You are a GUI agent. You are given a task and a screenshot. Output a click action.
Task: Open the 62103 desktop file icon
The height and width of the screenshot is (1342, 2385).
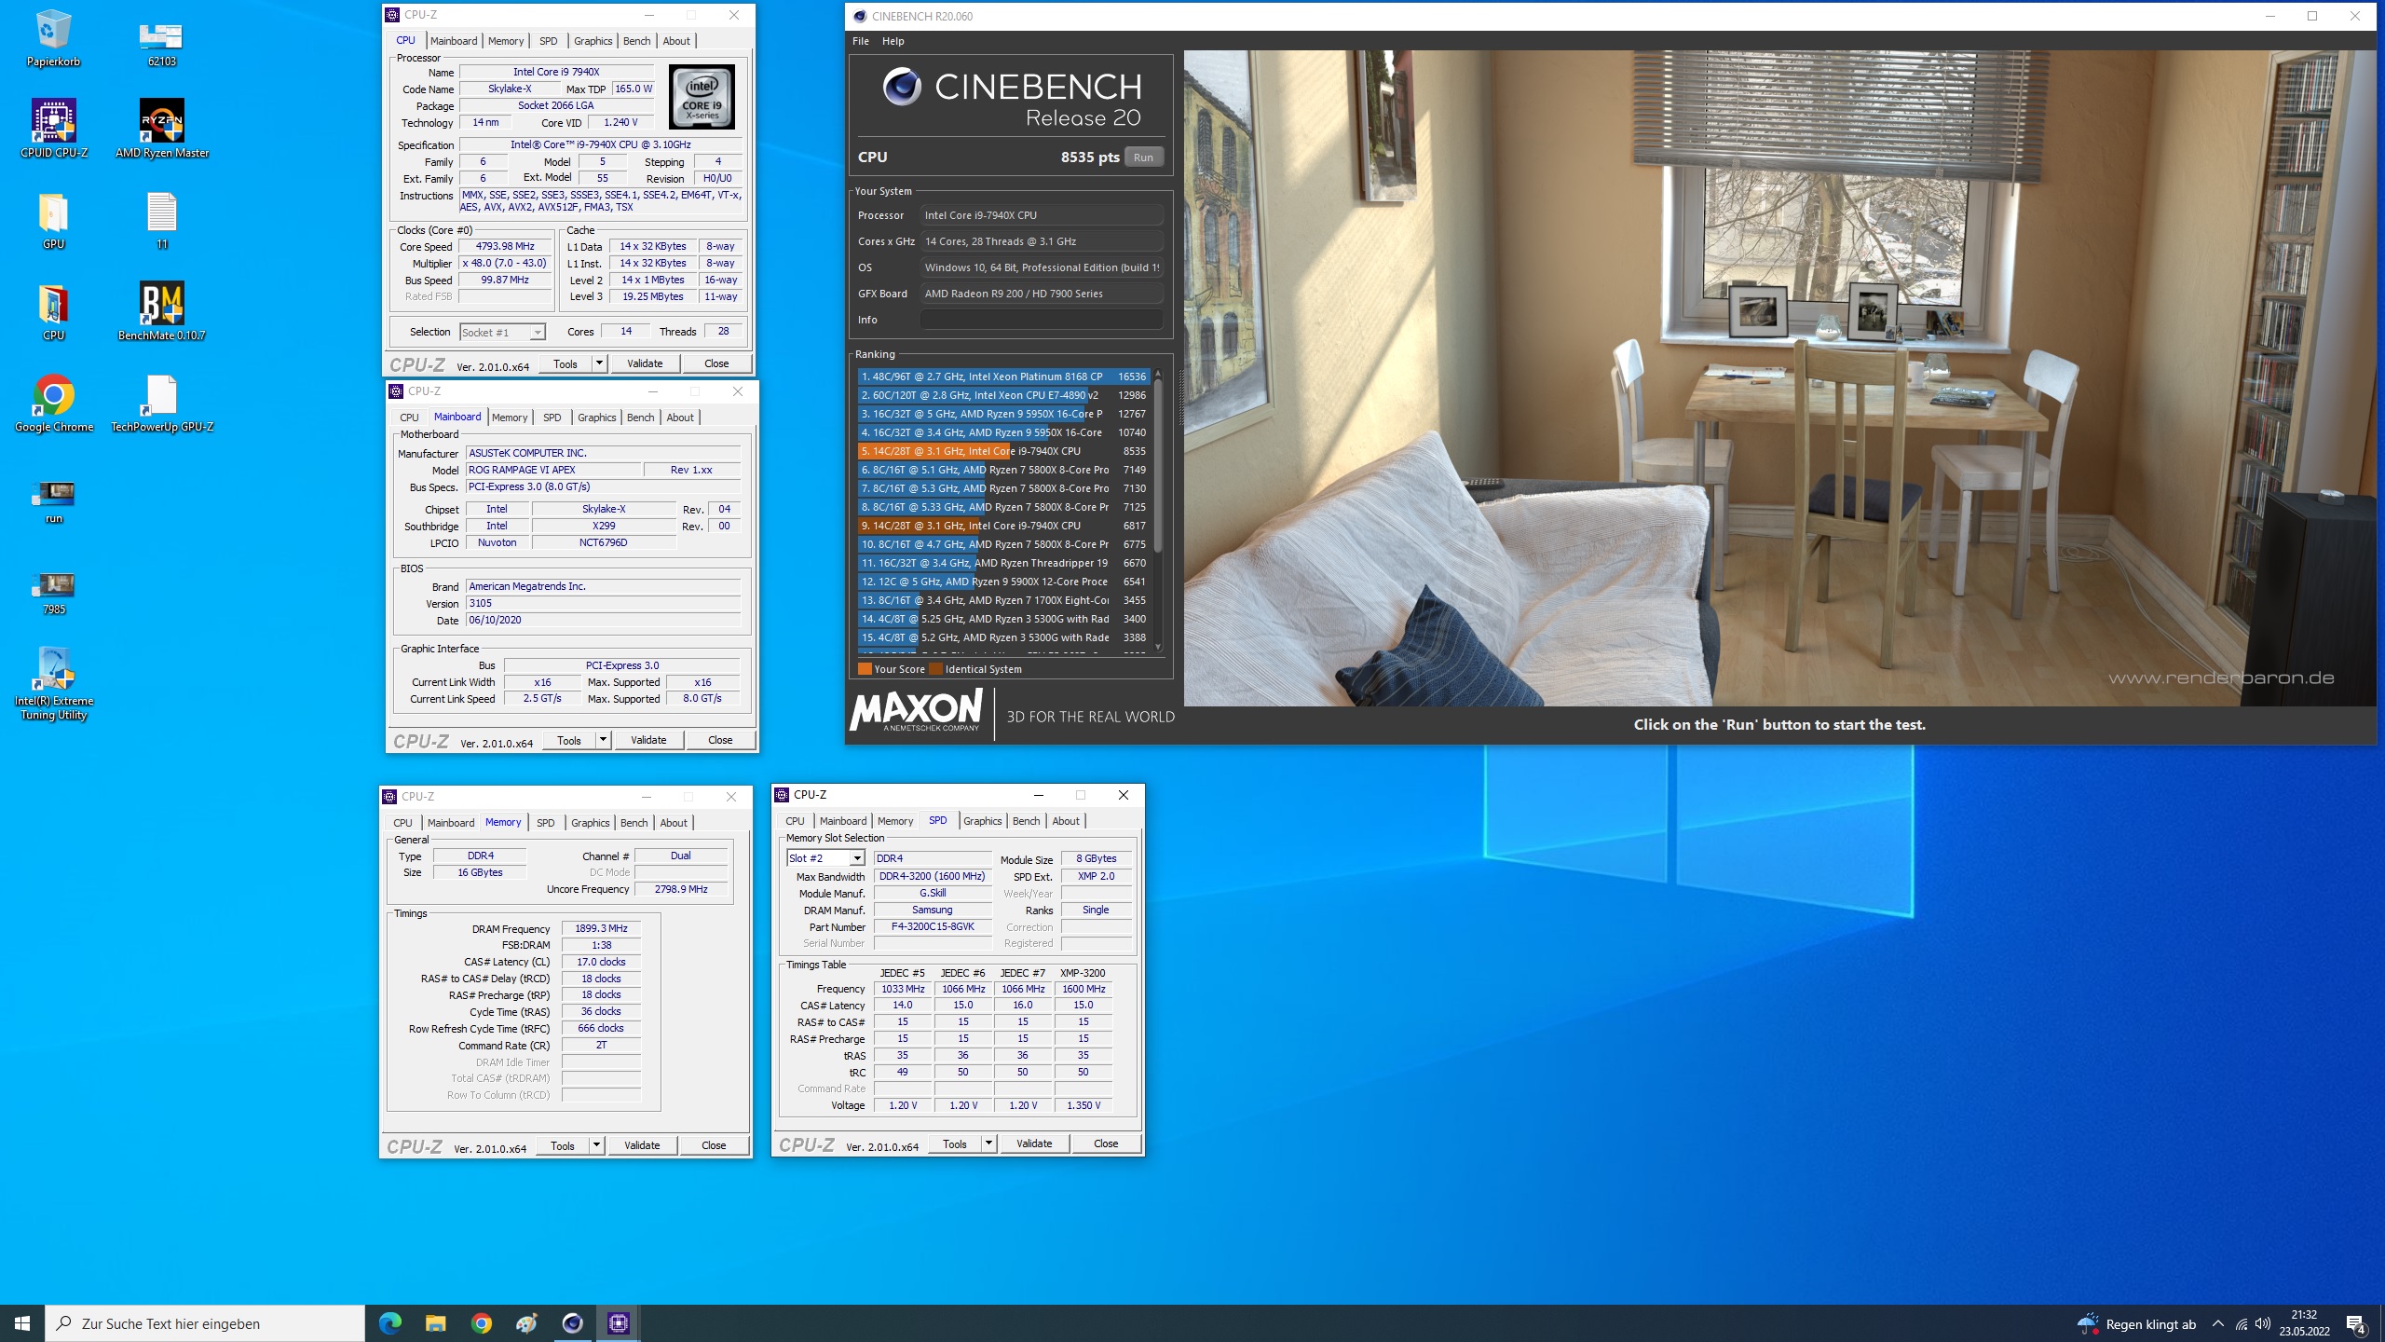click(161, 37)
